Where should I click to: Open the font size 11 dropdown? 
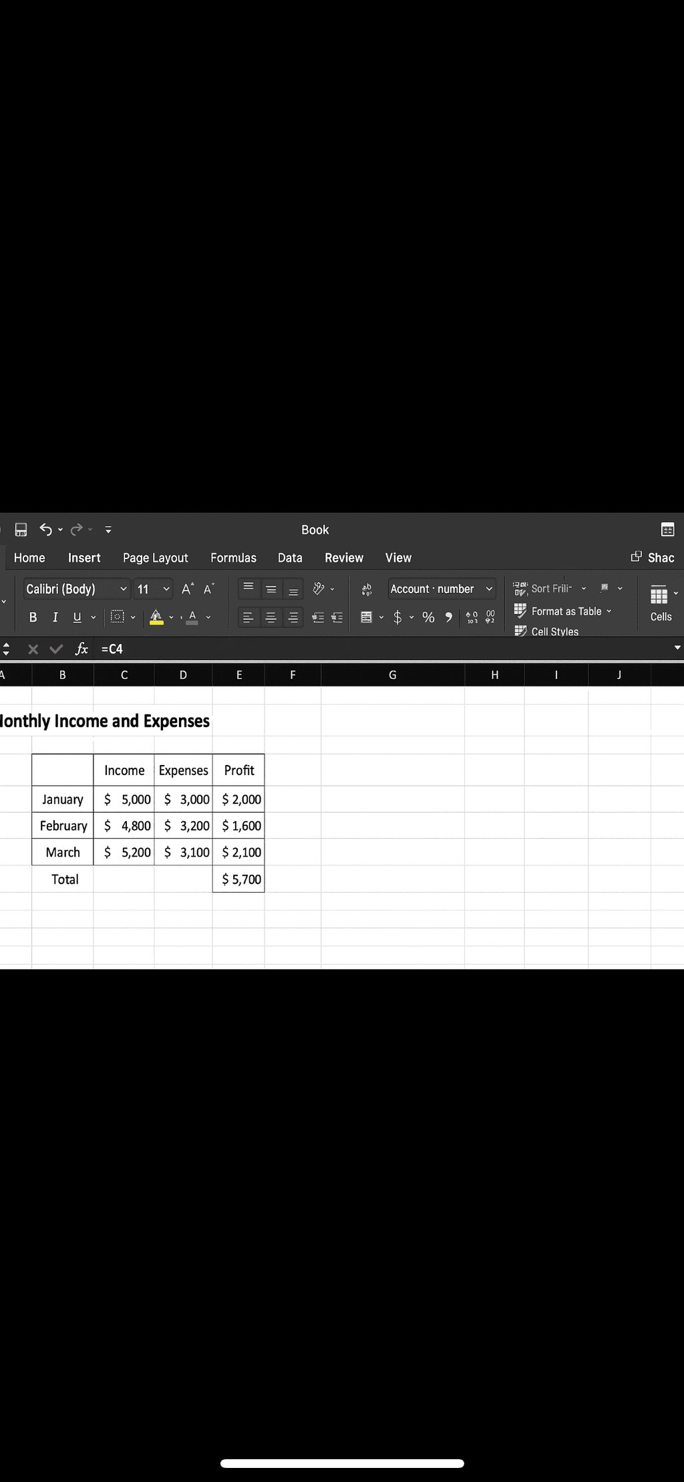(153, 589)
